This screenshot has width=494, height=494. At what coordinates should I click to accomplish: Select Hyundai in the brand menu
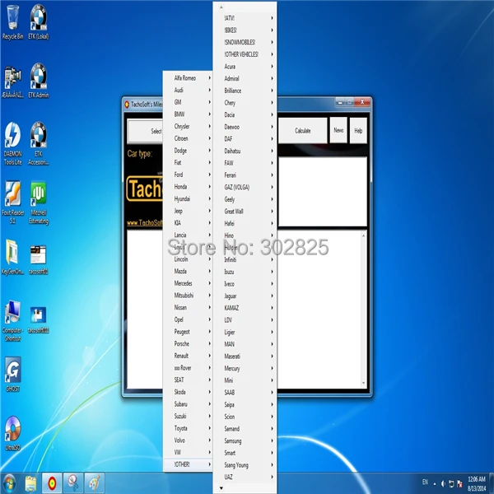coord(188,198)
